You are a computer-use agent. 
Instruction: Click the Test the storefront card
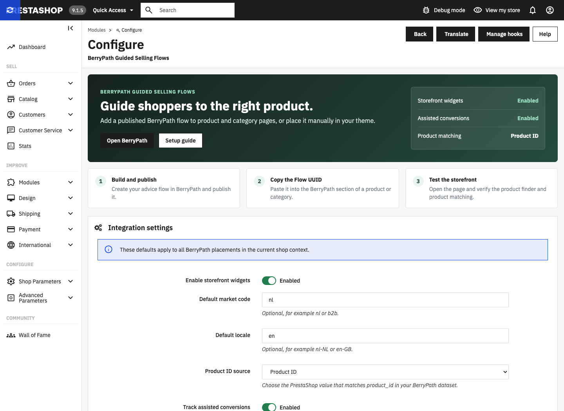pos(481,188)
